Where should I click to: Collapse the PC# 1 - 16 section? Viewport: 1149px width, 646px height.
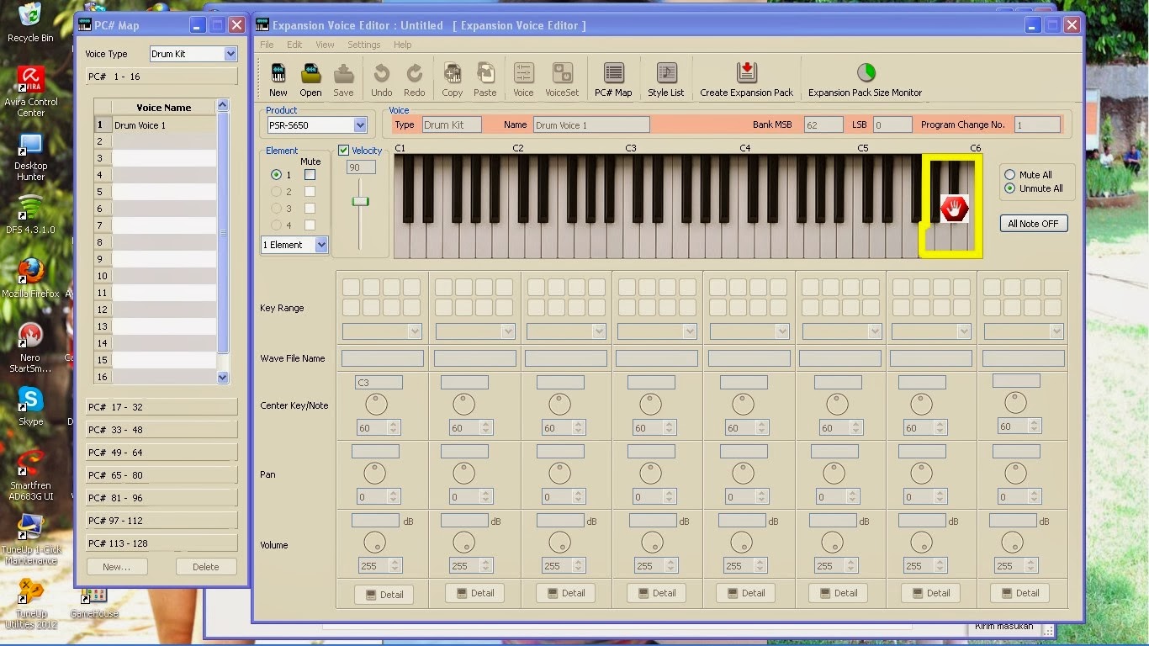161,77
